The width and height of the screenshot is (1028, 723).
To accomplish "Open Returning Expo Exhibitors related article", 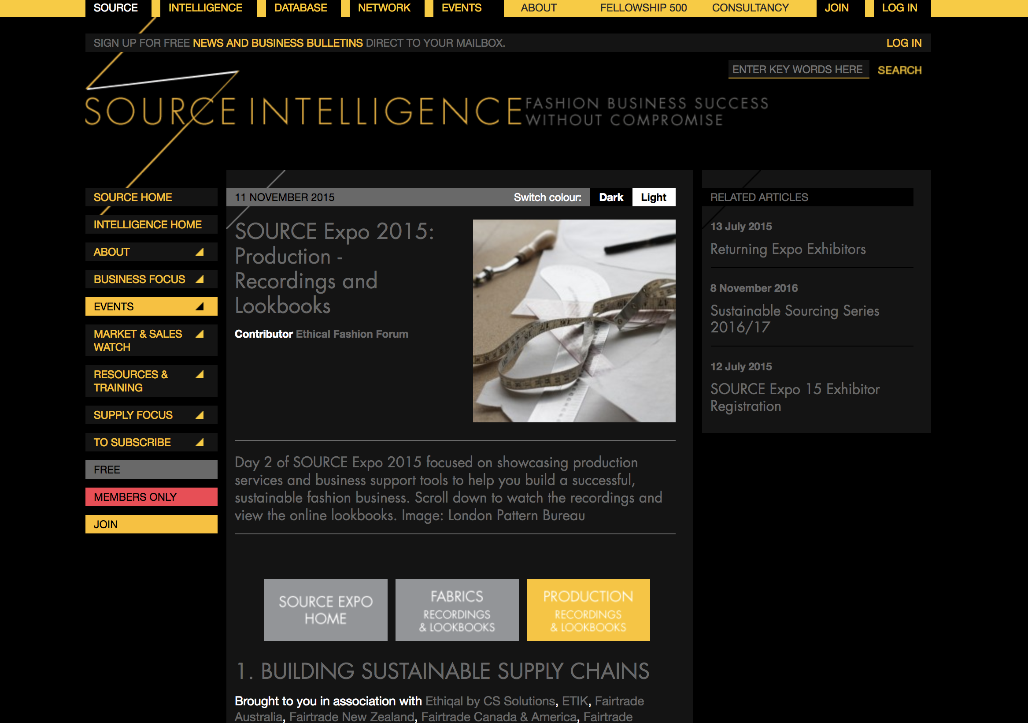I will point(788,249).
